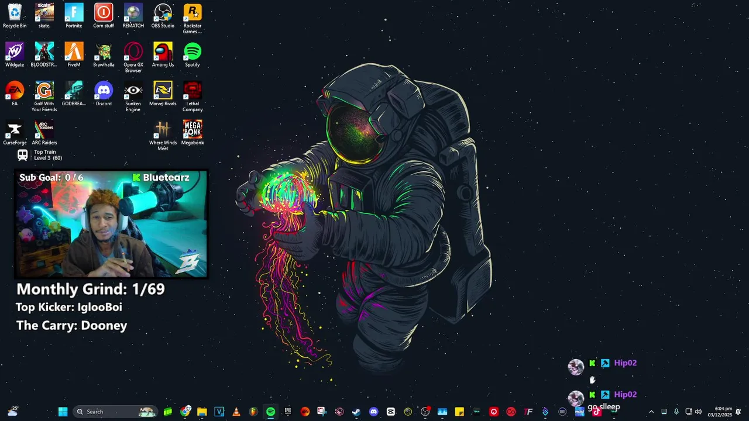Open Steam from the taskbar

point(356,412)
